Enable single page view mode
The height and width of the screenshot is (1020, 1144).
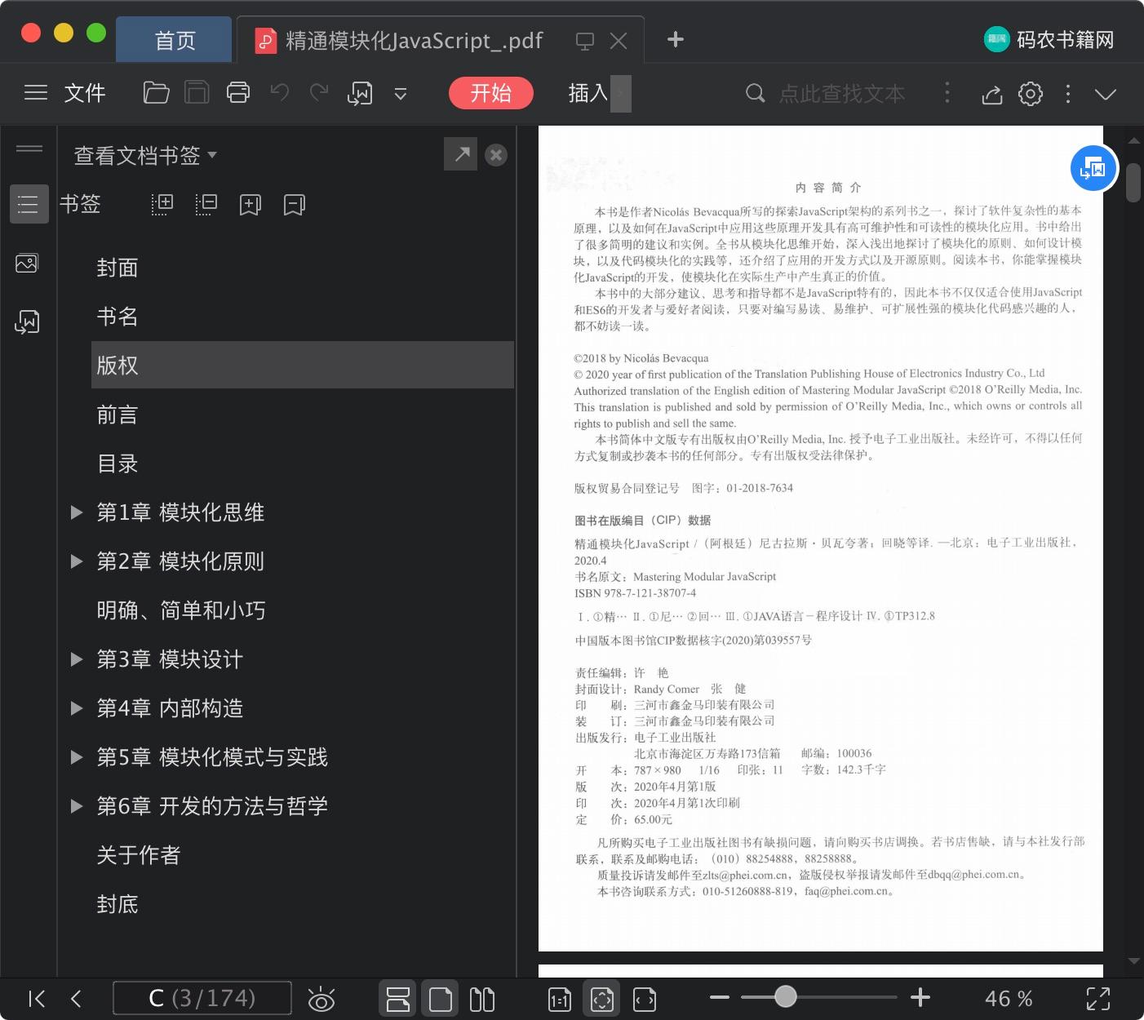tap(441, 999)
